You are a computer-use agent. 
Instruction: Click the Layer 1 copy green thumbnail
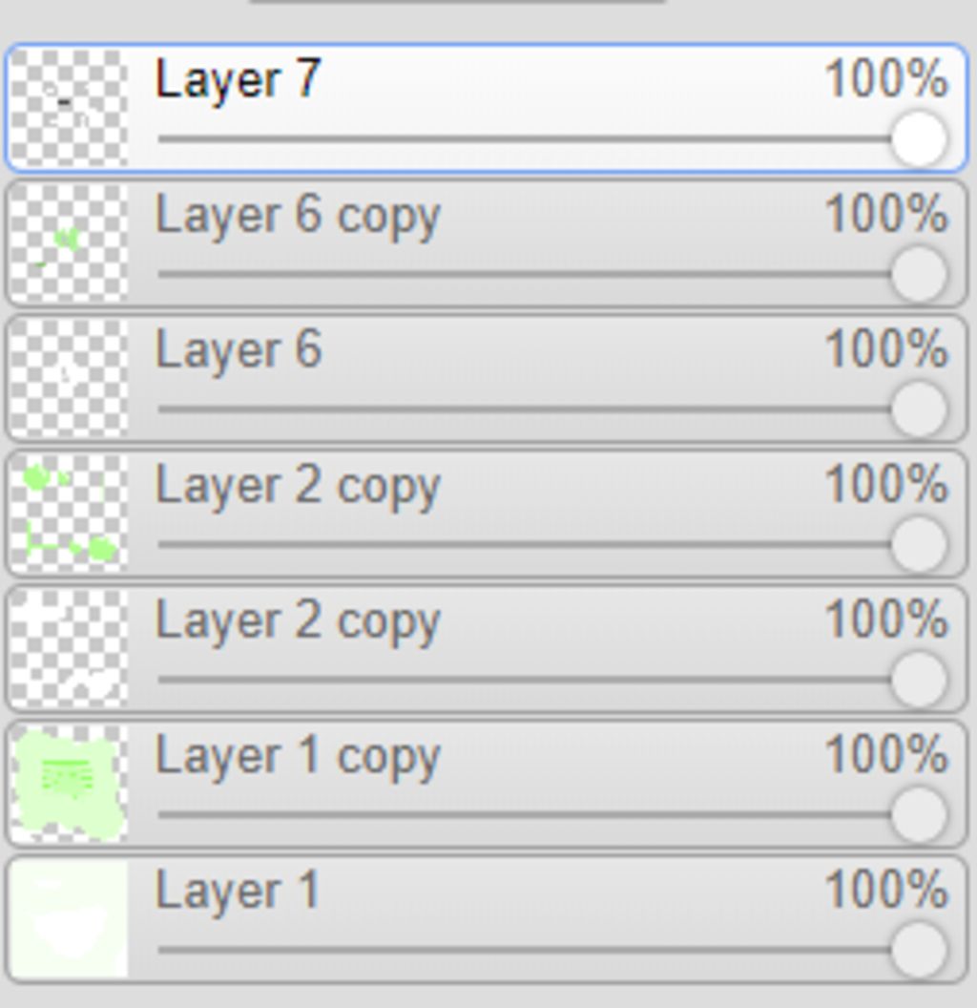(x=70, y=784)
